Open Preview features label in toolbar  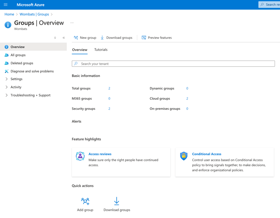coord(160,38)
